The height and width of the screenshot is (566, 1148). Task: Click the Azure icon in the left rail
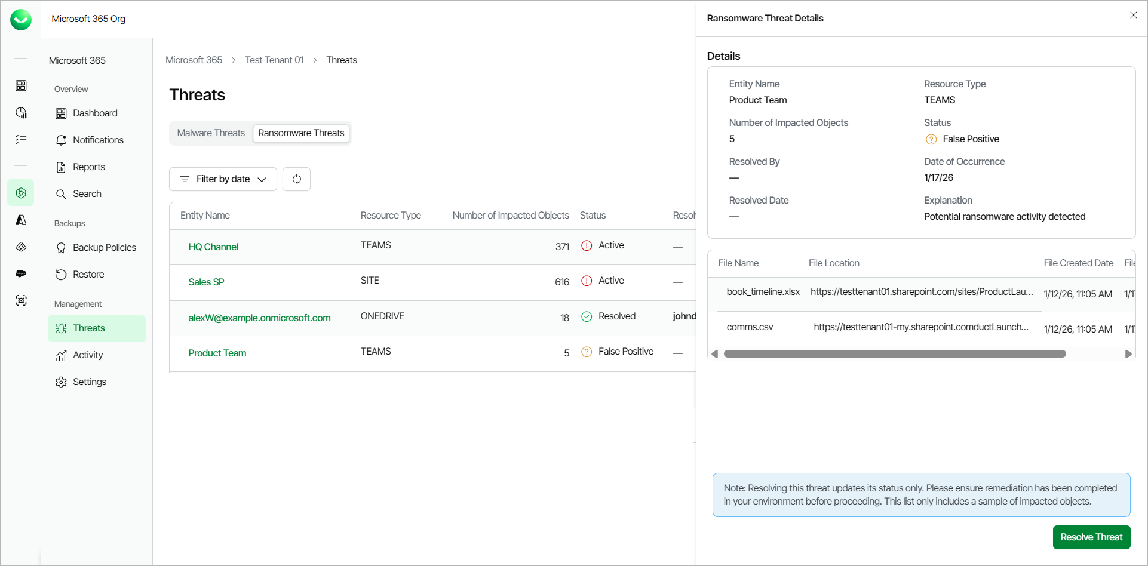(x=21, y=220)
